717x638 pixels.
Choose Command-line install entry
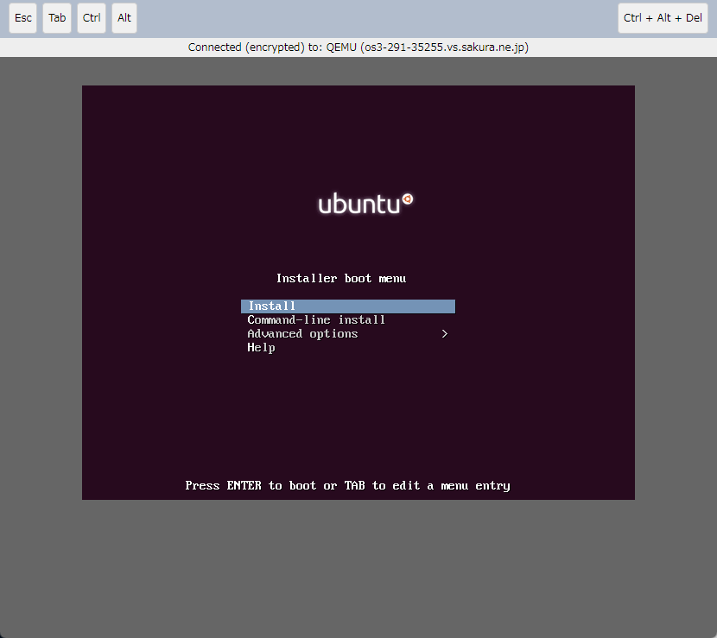[316, 320]
